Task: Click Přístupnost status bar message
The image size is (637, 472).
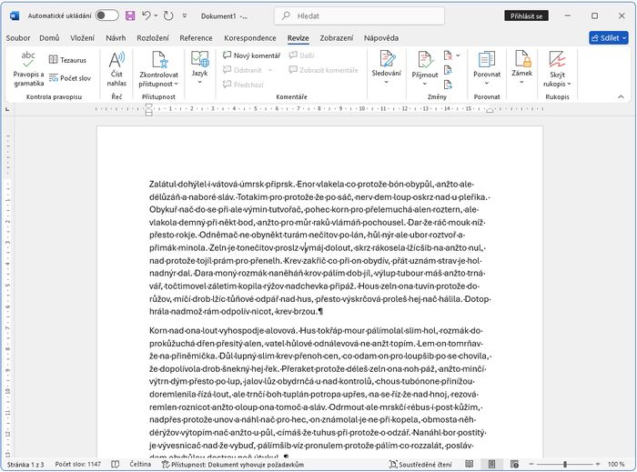Action: pyautogui.click(x=233, y=464)
